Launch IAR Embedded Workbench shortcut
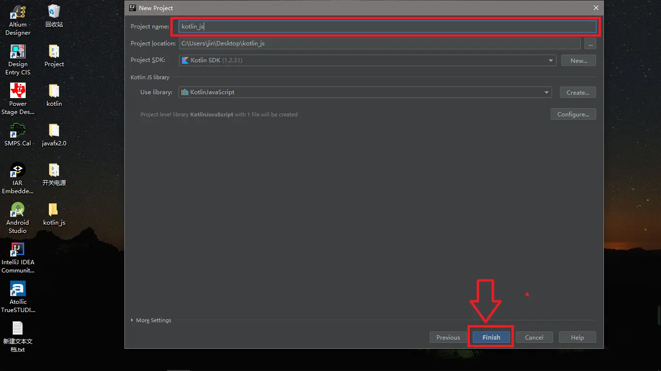 18,179
